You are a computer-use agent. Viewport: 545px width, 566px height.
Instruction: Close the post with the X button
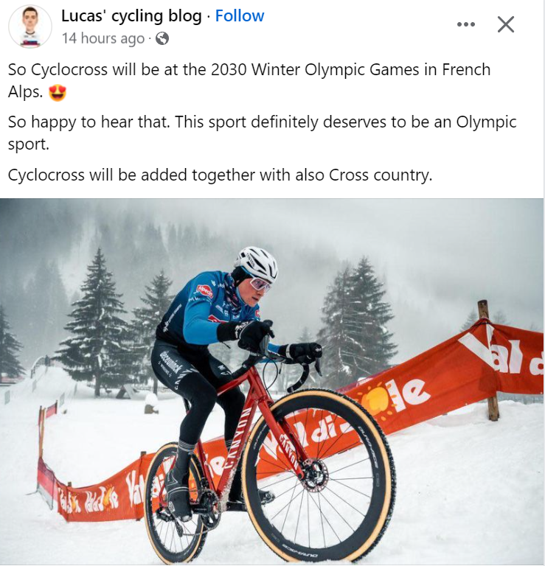pos(506,24)
